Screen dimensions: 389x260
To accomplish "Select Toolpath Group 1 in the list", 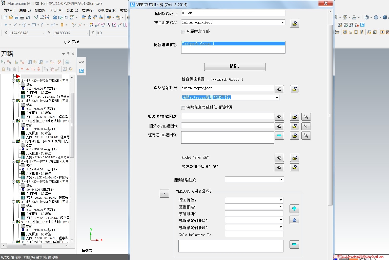I will pos(233,44).
